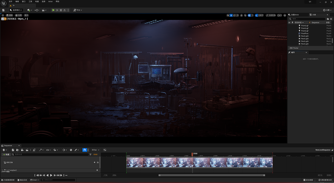This screenshot has width=334, height=183.
Task: Click the Sequencer transport Play forward button
Action: 51,175
